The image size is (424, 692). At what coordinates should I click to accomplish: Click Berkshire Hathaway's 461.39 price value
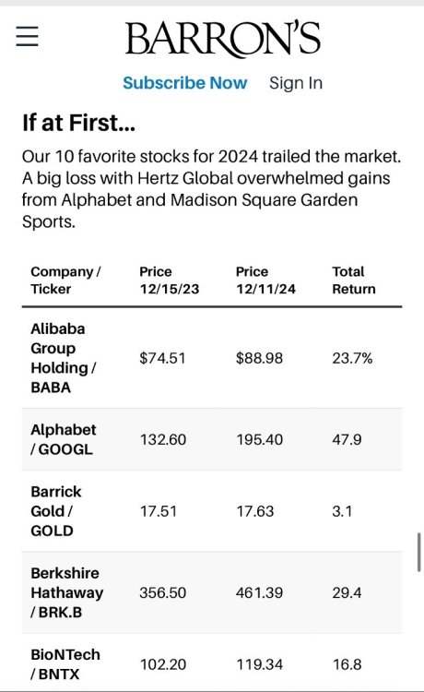pyautogui.click(x=259, y=592)
